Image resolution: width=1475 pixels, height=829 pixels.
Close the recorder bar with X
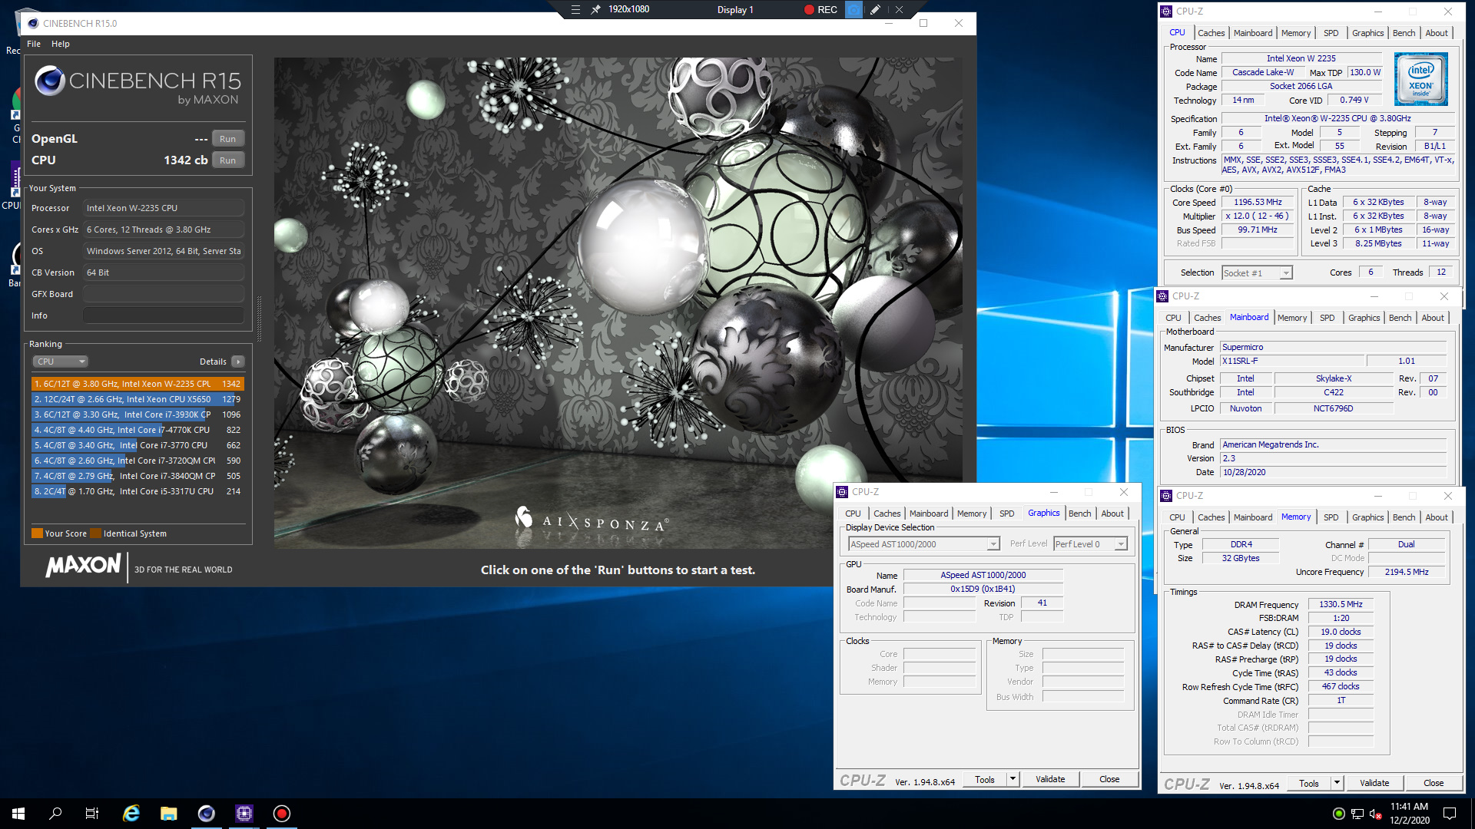click(899, 9)
